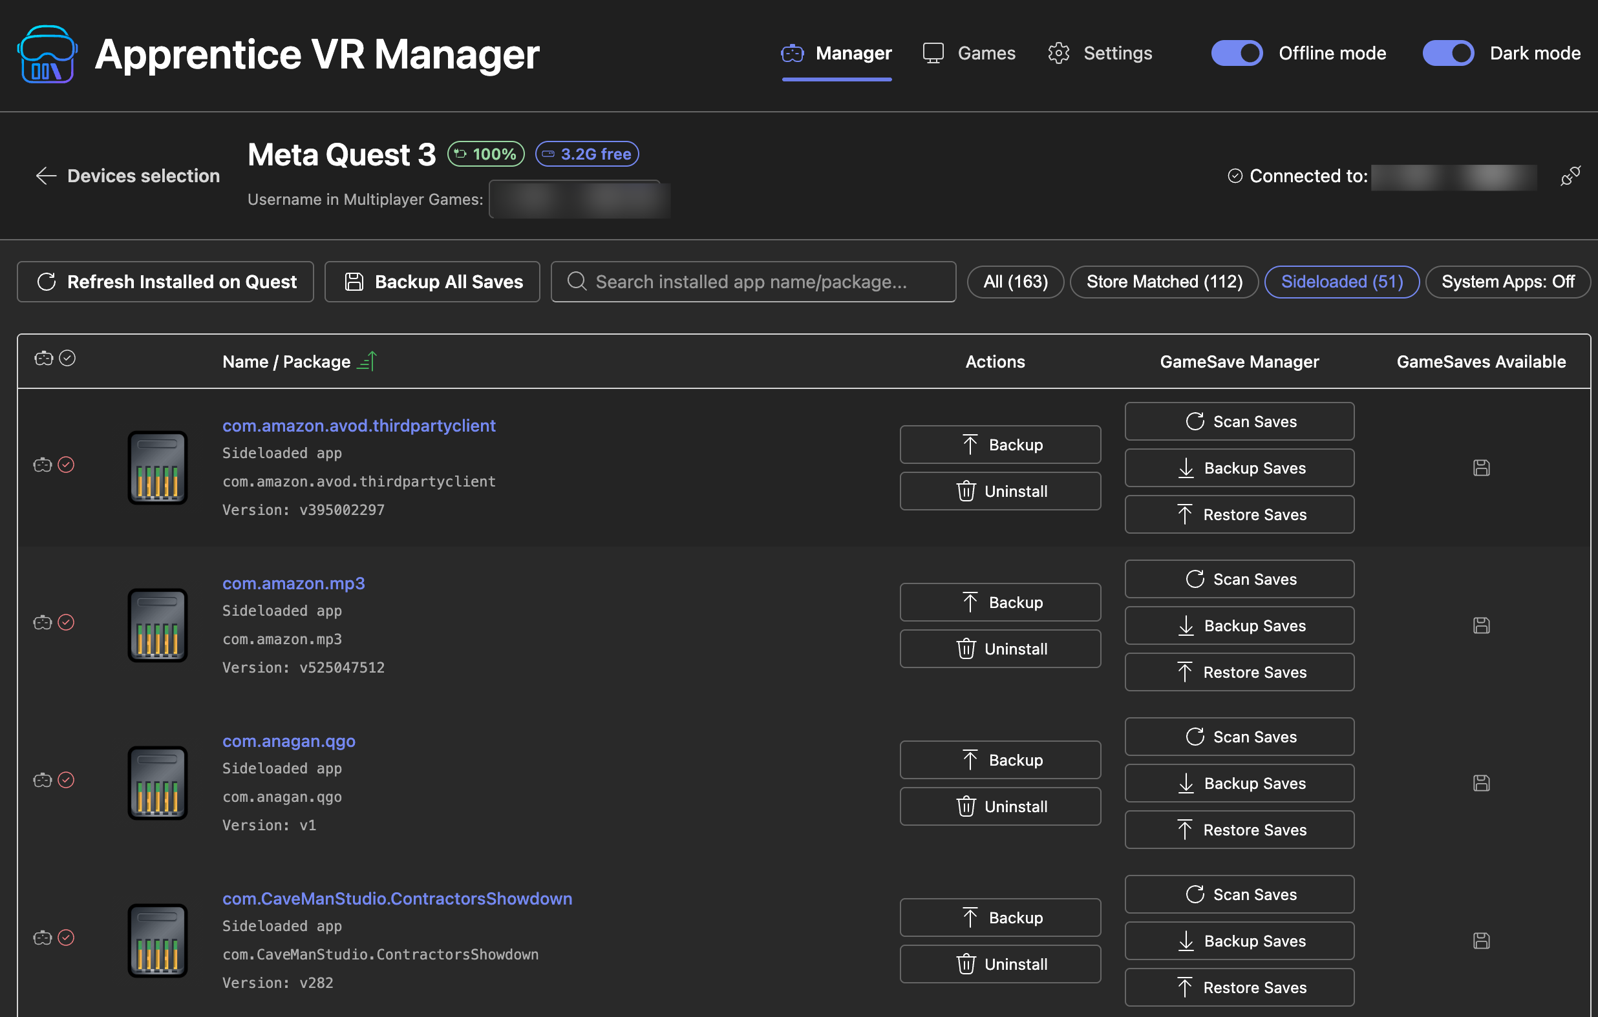Click the GameSaves Available icon for com.anagan.qgo
This screenshot has width=1598, height=1017.
tap(1480, 784)
